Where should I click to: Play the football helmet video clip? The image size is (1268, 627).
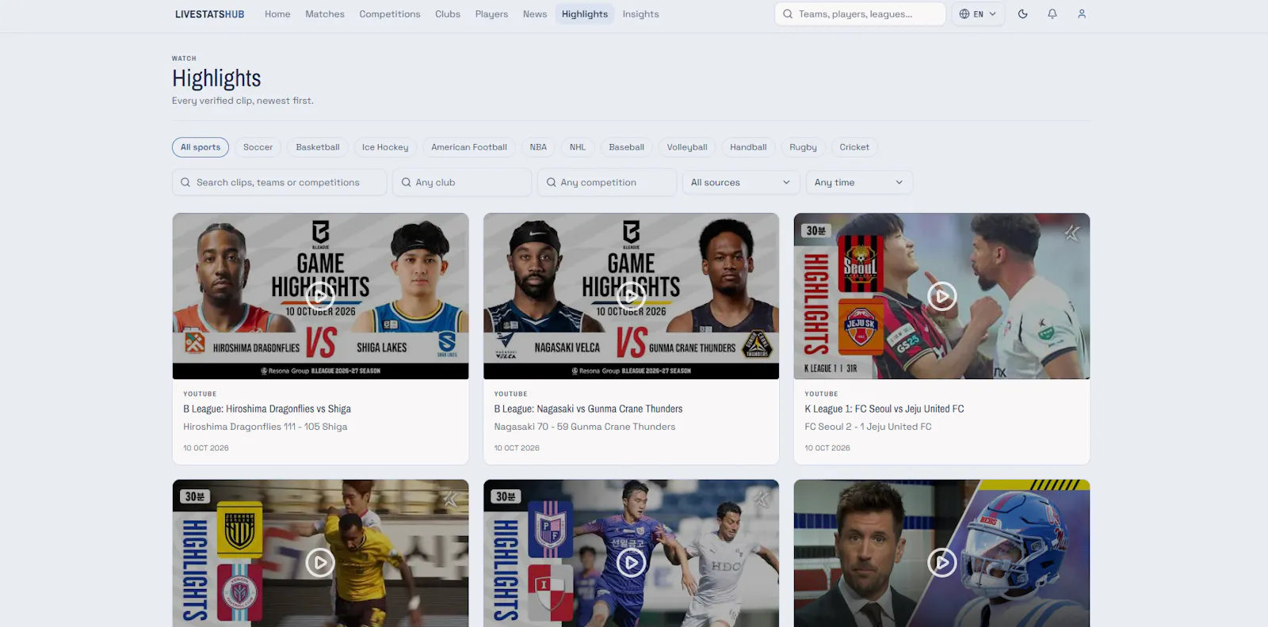click(941, 563)
